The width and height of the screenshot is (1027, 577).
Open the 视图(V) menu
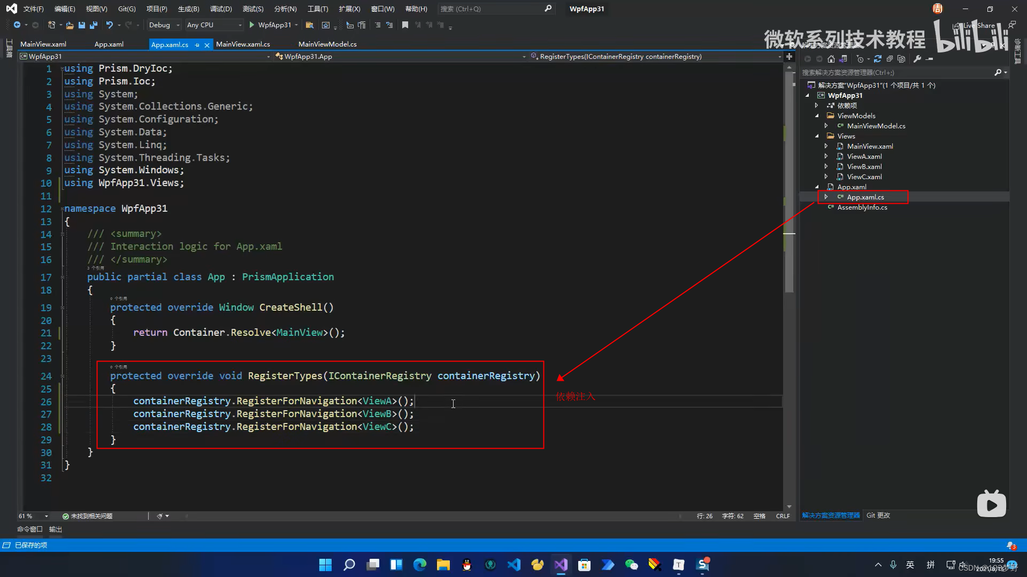[x=96, y=9]
